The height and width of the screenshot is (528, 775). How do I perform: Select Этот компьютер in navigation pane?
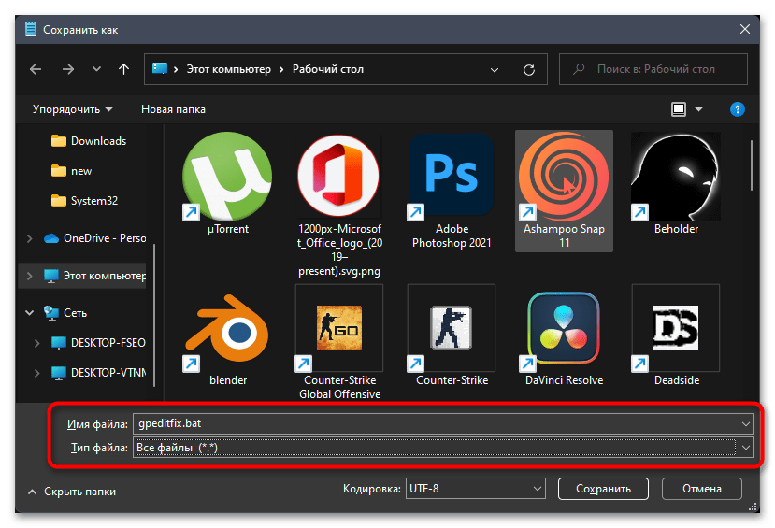(95, 276)
